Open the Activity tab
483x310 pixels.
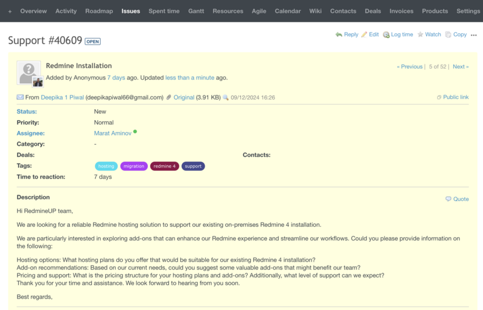point(66,11)
